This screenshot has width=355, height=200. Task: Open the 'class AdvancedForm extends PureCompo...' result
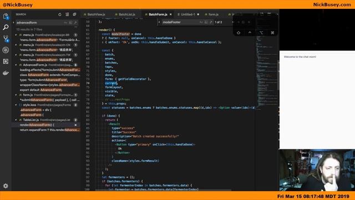tap(50, 75)
